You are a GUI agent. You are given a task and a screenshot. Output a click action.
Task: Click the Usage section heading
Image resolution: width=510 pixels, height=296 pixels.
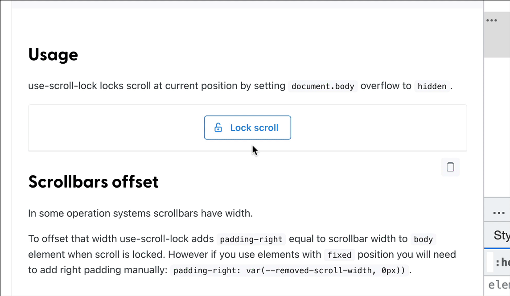tap(53, 54)
